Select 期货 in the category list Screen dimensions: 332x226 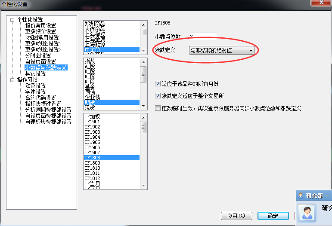[112, 102]
